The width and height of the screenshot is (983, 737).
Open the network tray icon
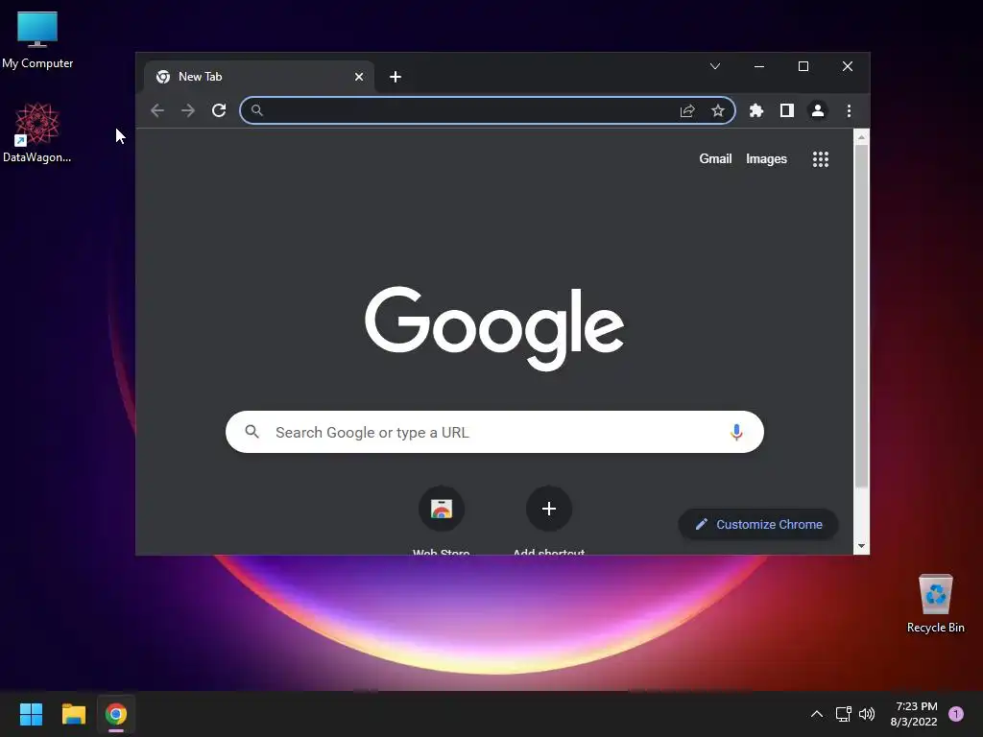843,714
